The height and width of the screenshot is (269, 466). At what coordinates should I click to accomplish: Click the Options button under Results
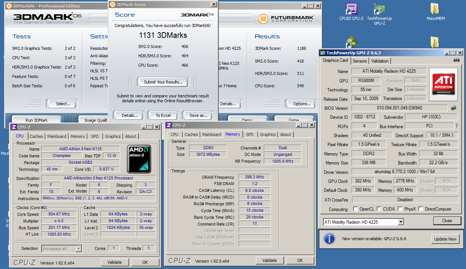302,104
